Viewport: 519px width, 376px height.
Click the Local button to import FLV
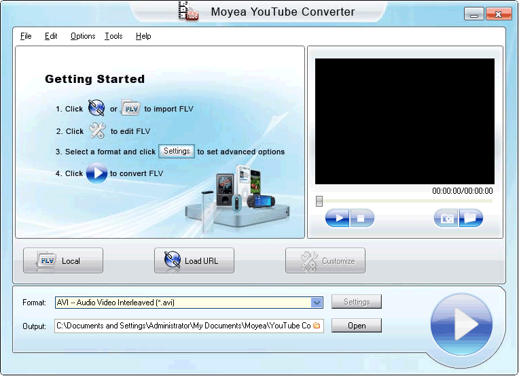[x=63, y=260]
